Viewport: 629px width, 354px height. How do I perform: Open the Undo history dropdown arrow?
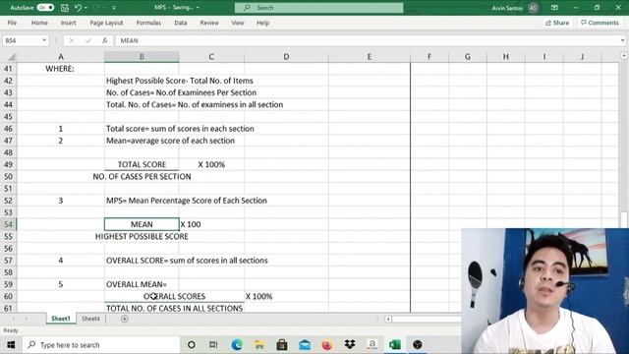[x=86, y=8]
